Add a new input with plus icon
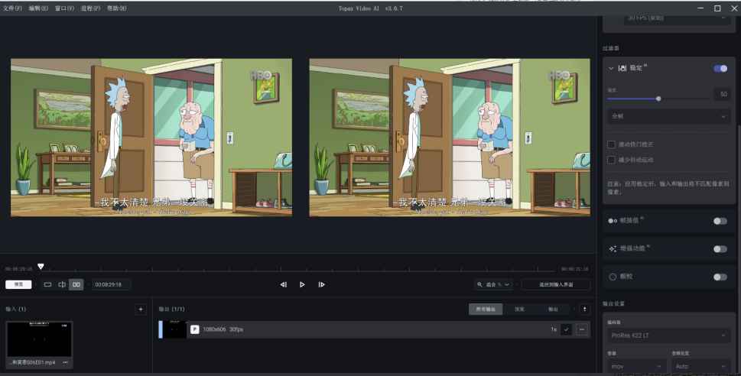Image resolution: width=741 pixels, height=376 pixels. coord(140,310)
